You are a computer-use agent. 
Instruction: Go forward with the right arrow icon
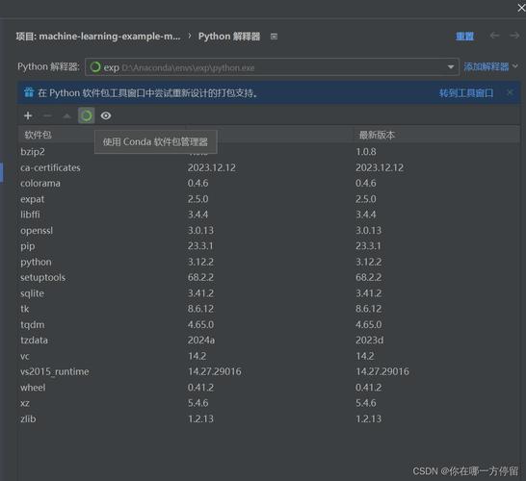click(514, 36)
